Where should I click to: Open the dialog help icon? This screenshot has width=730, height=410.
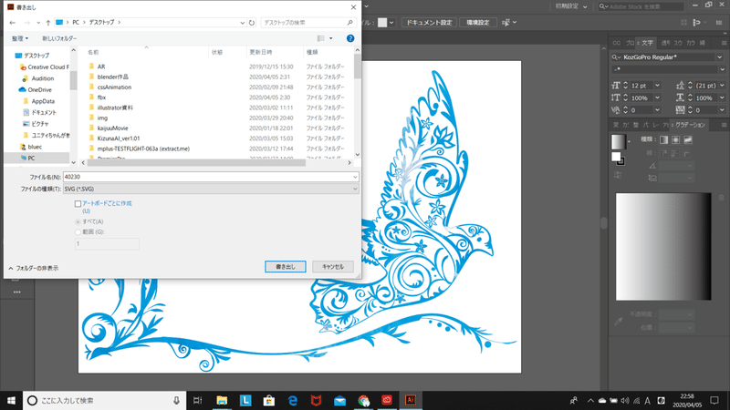click(x=350, y=38)
